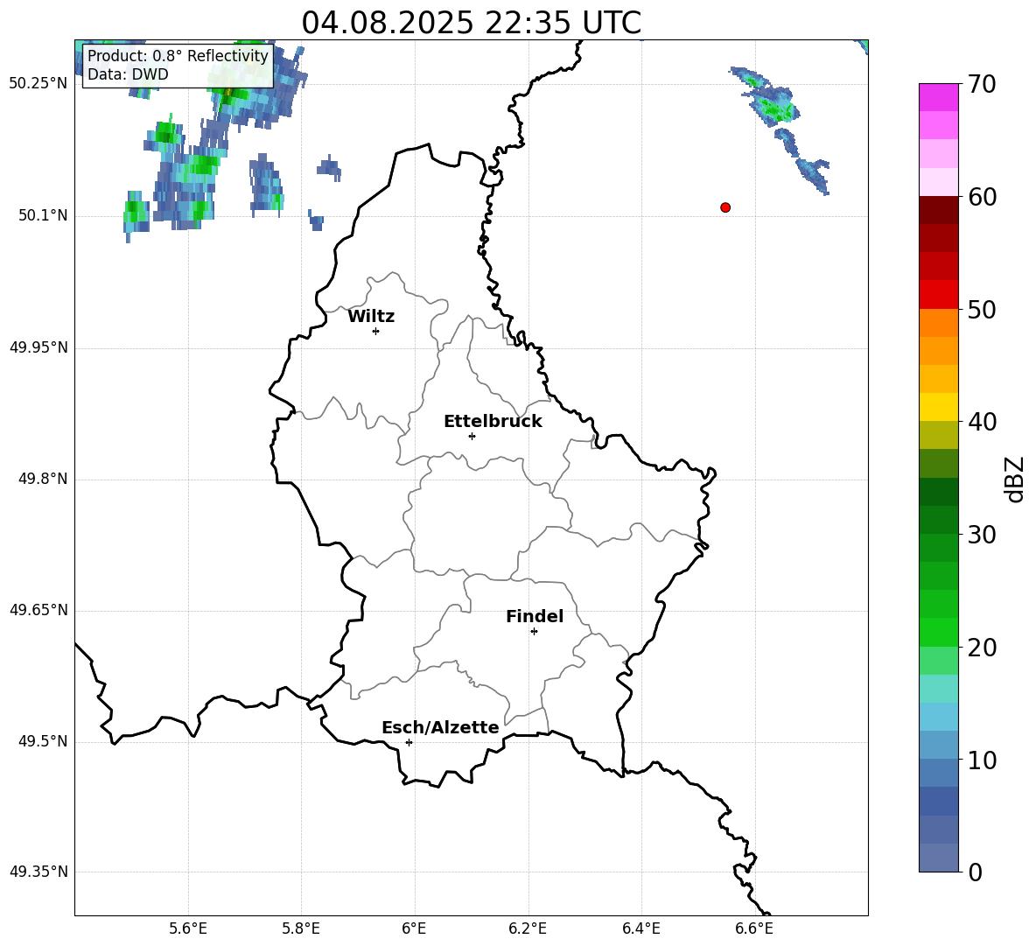Click the dBZ colorbar label
Viewport: 1036px width, 946px height.
click(1014, 479)
